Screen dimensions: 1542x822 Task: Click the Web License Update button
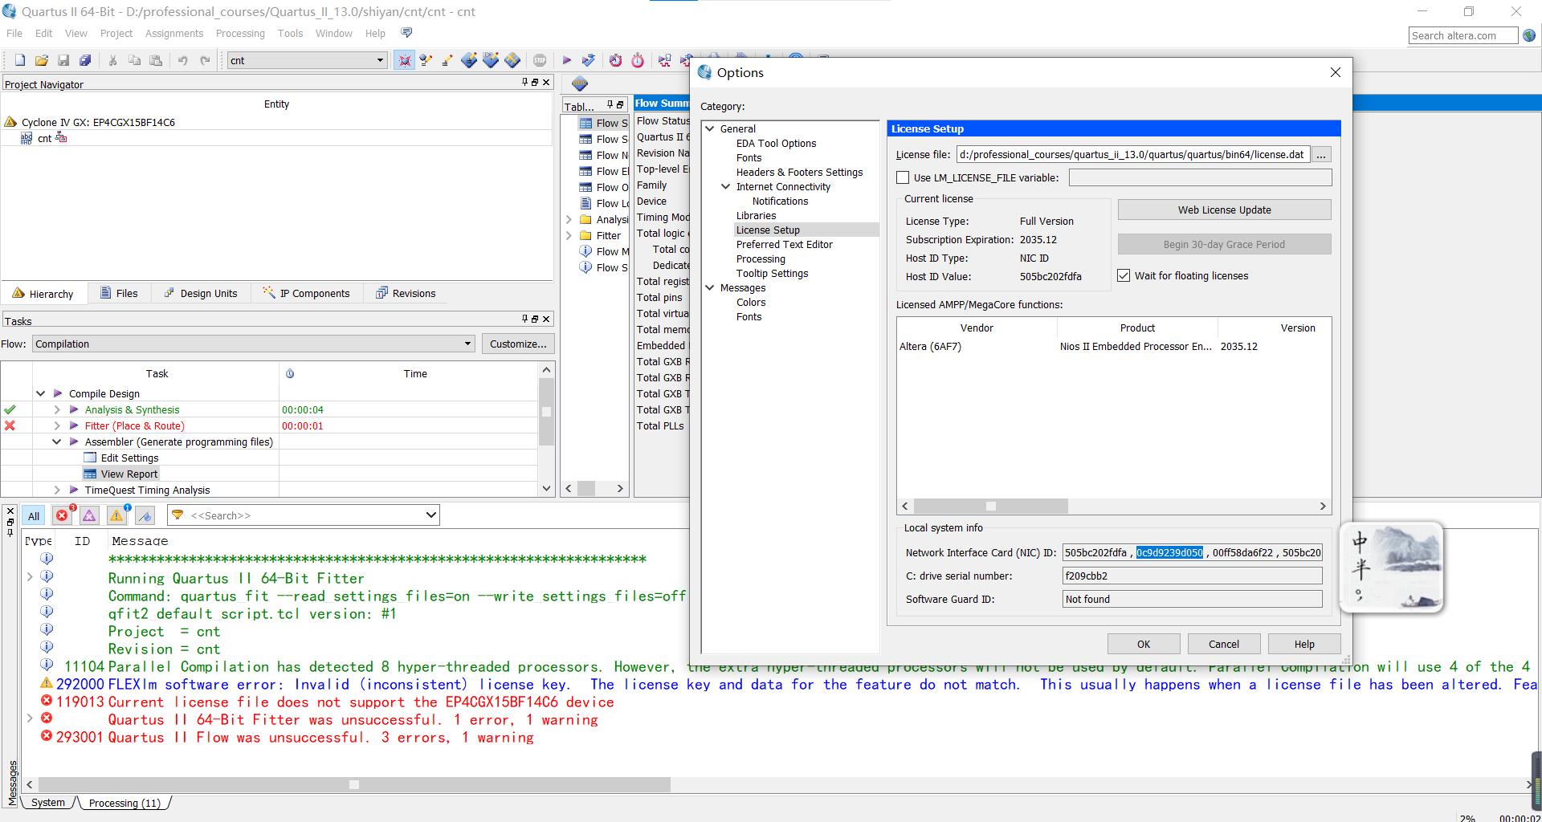coord(1223,210)
